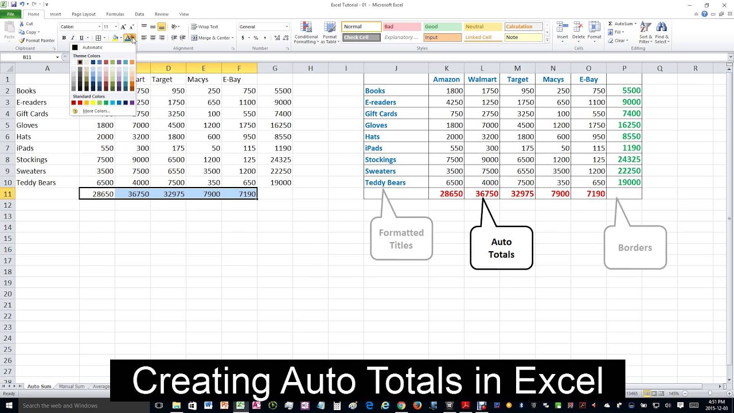Open the General number format dropdown
734x413 pixels.
coord(287,27)
